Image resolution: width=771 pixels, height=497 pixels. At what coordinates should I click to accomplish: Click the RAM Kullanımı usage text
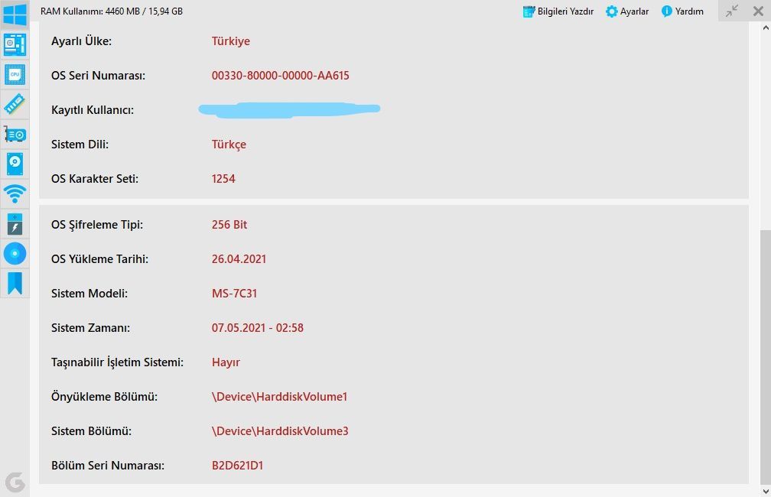(111, 11)
